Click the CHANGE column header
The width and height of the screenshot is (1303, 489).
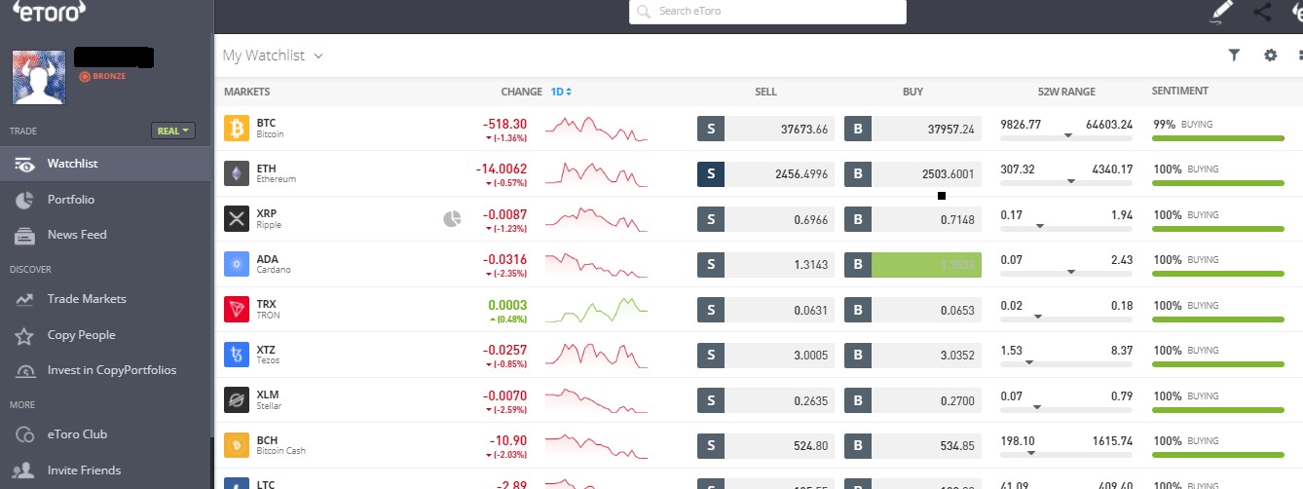coord(521,92)
